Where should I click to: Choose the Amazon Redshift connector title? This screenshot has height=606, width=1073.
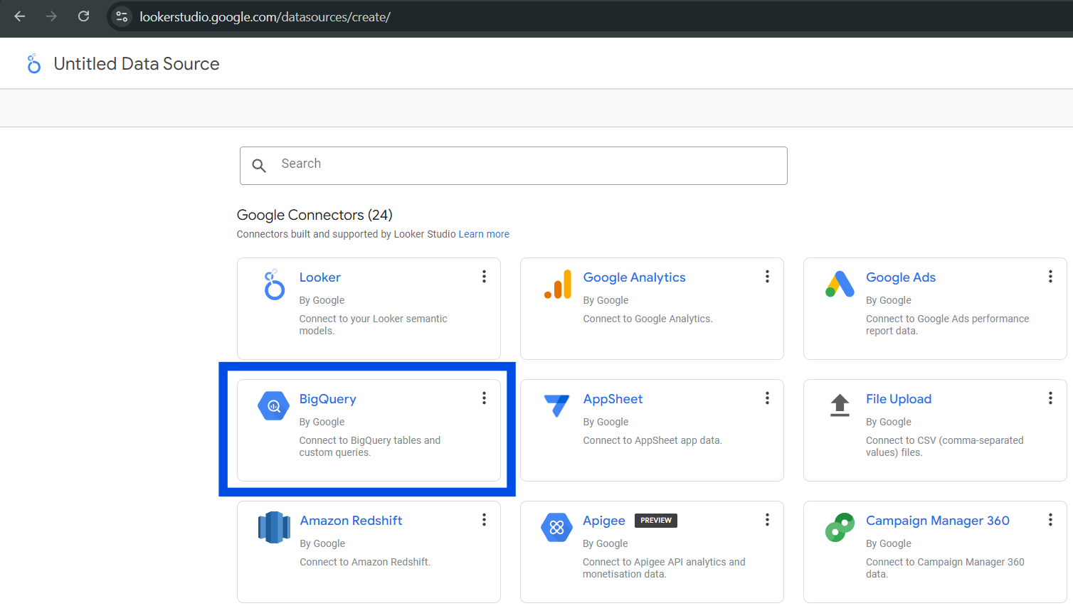pos(351,521)
